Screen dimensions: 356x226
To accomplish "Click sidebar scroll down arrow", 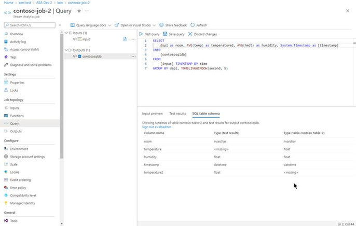I will click(62, 224).
